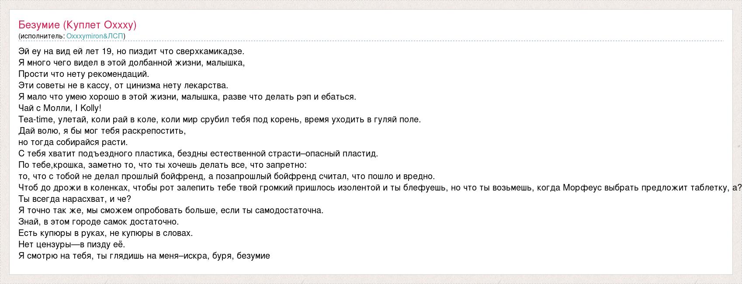Click the lyric line starting with "Tea-time, улетай"
This screenshot has height=284, width=742.
219,119
